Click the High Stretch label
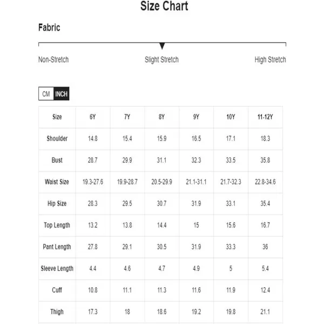The height and width of the screenshot is (324, 324). point(270,59)
